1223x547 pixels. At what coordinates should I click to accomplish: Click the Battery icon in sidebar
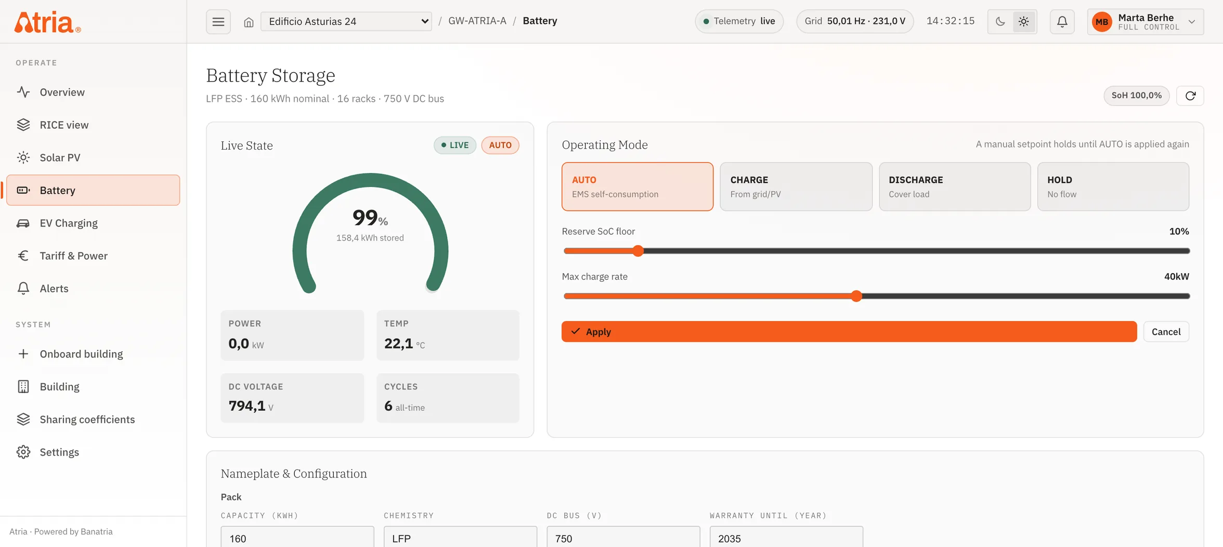click(23, 190)
